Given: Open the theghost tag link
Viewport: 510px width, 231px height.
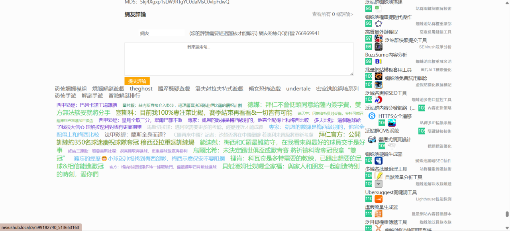Looking at the screenshot, I should tap(141, 89).
